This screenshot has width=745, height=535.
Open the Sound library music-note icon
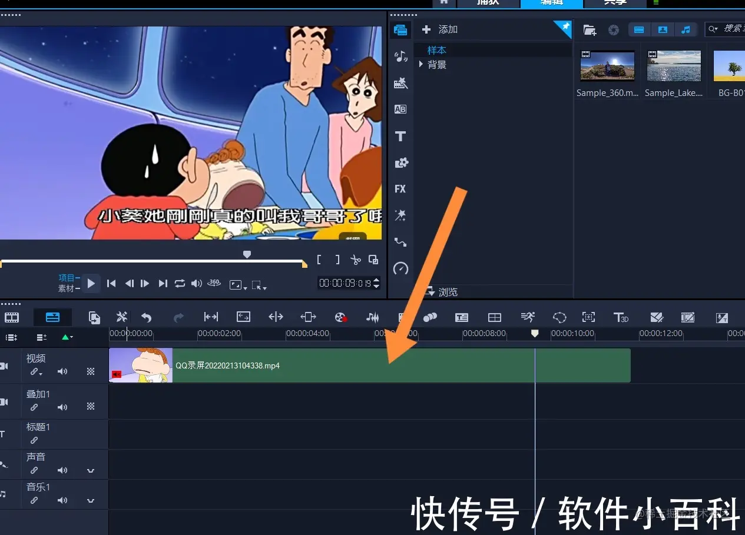click(x=401, y=57)
